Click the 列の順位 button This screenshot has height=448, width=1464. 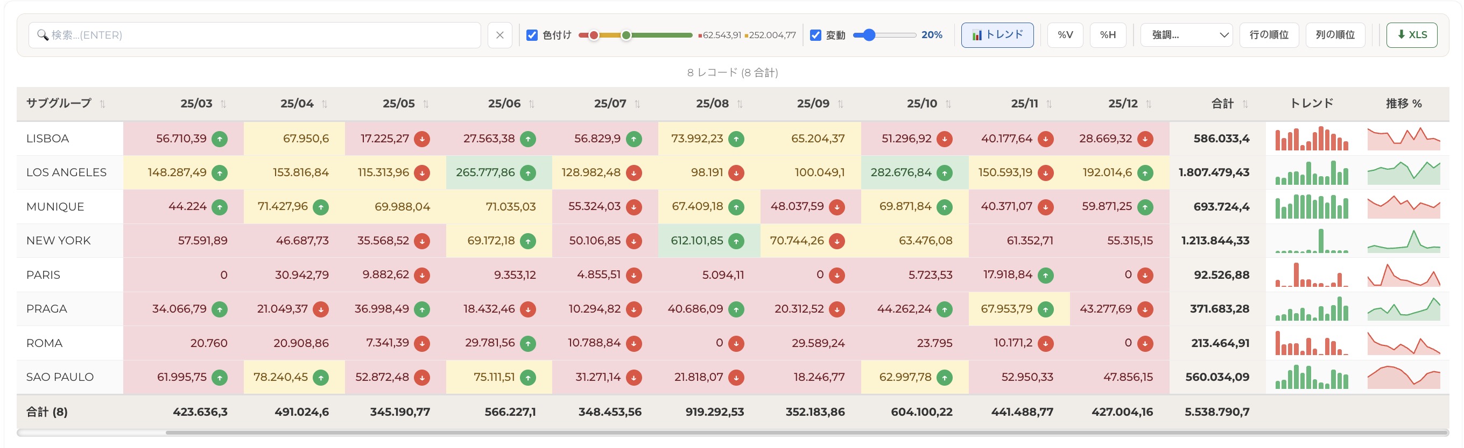coord(1335,35)
